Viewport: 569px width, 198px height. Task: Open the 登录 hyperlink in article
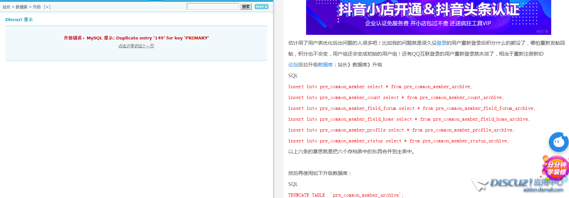click(441, 43)
